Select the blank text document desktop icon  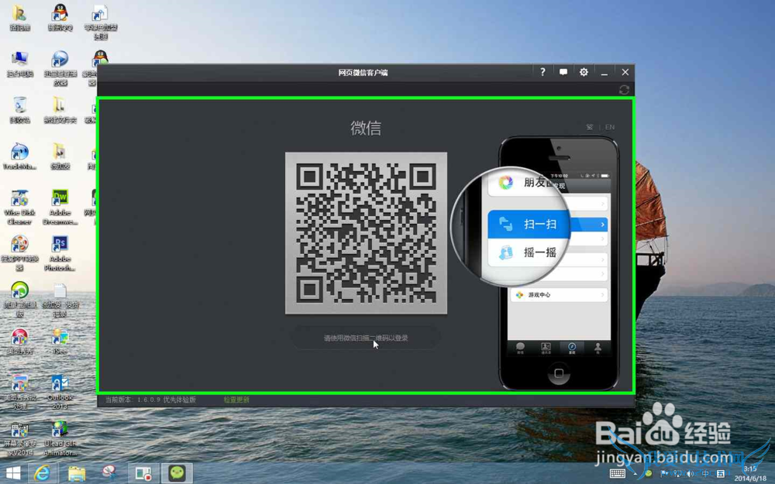pos(60,300)
